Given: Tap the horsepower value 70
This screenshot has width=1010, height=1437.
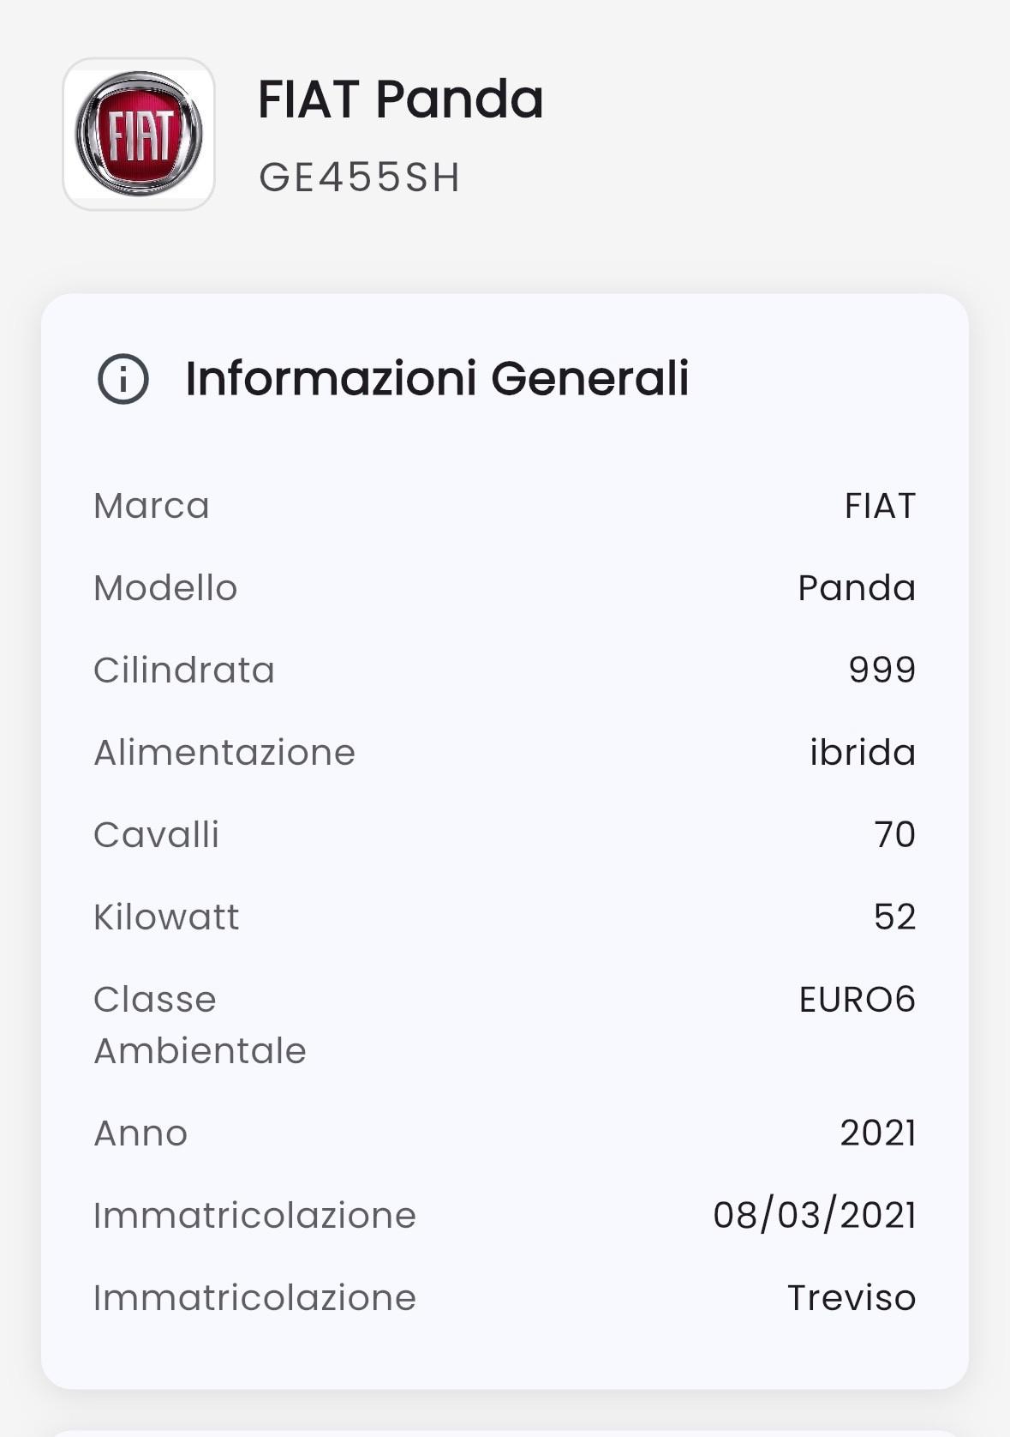Looking at the screenshot, I should [894, 835].
